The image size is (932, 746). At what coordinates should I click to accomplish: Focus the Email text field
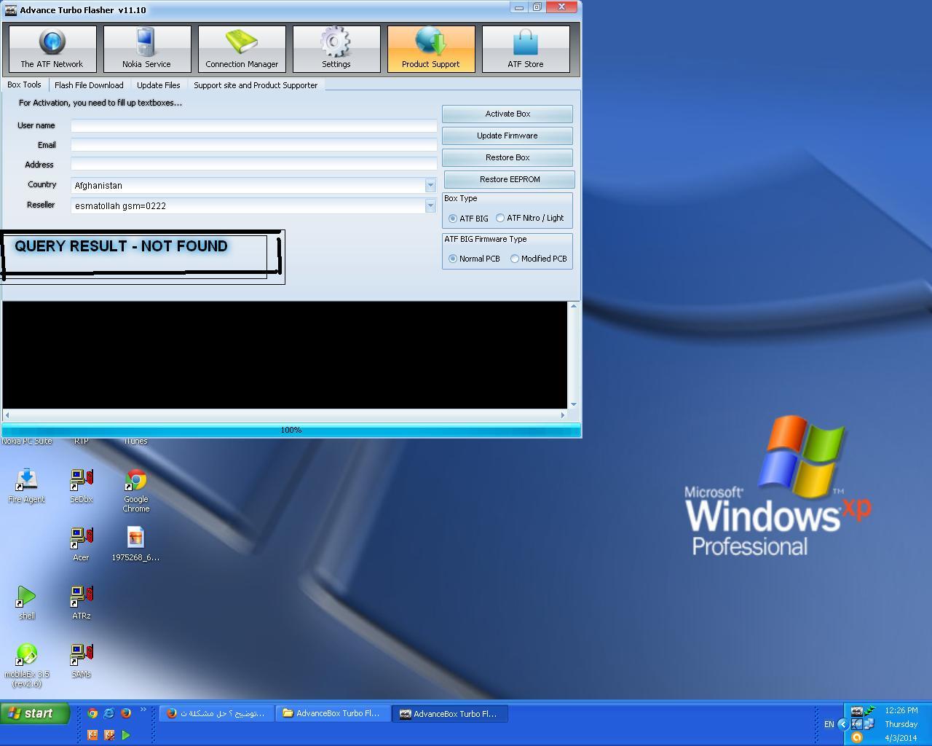[x=254, y=145]
